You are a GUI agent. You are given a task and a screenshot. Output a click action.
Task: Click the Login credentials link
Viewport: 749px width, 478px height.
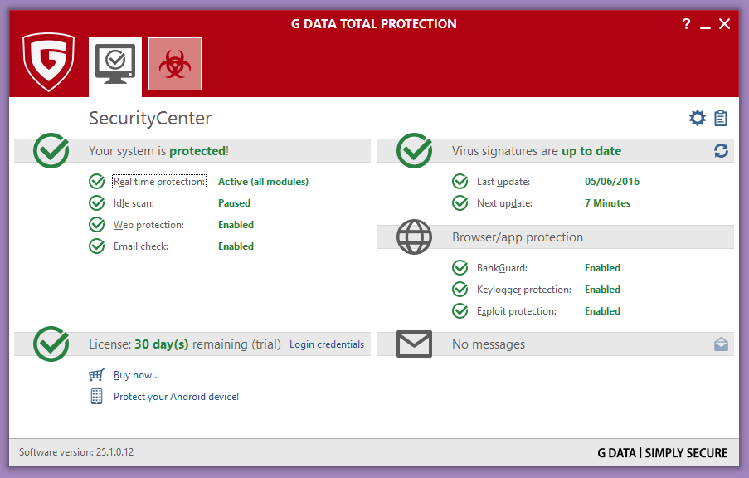(x=327, y=344)
